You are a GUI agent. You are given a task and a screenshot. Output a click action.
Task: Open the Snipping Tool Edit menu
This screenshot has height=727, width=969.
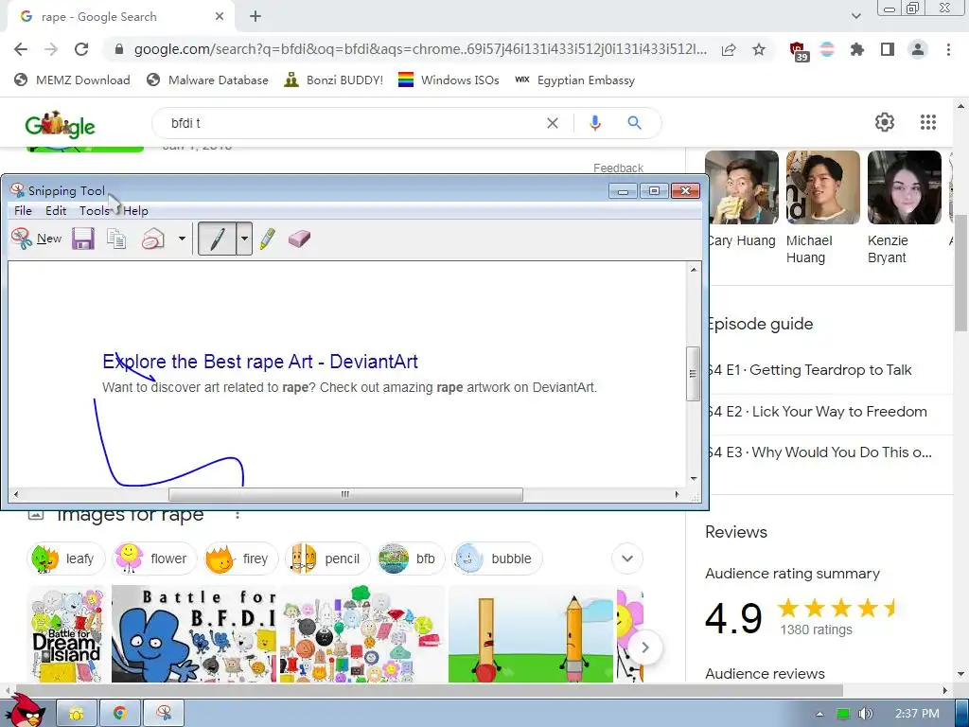pyautogui.click(x=56, y=211)
